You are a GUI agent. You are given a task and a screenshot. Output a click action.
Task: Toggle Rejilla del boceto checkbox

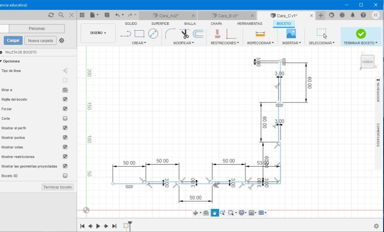65,99
